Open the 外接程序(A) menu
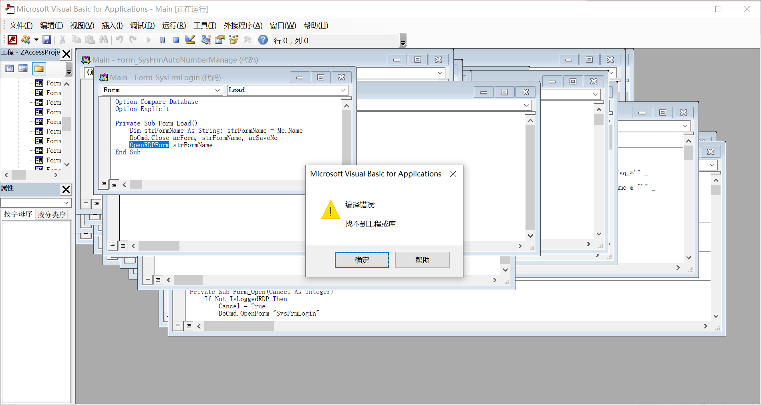This screenshot has height=405, width=761. (243, 26)
